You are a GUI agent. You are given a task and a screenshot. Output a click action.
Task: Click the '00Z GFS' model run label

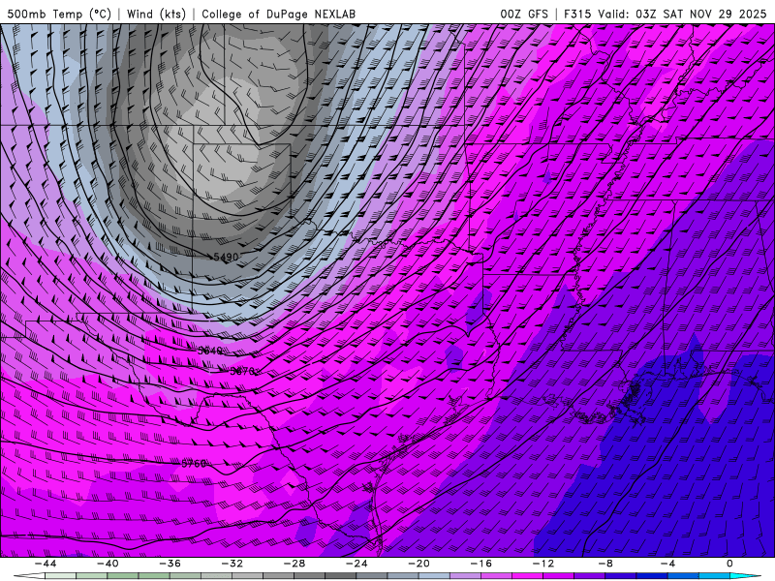[x=524, y=14]
